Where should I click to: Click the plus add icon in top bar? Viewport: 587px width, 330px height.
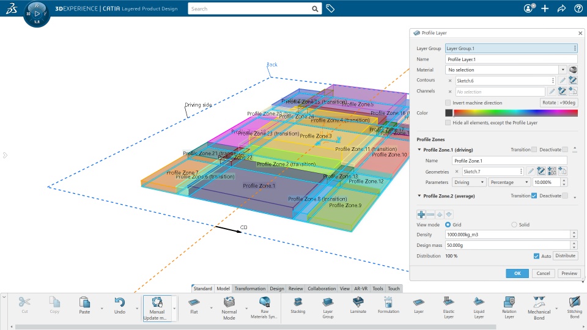545,9
